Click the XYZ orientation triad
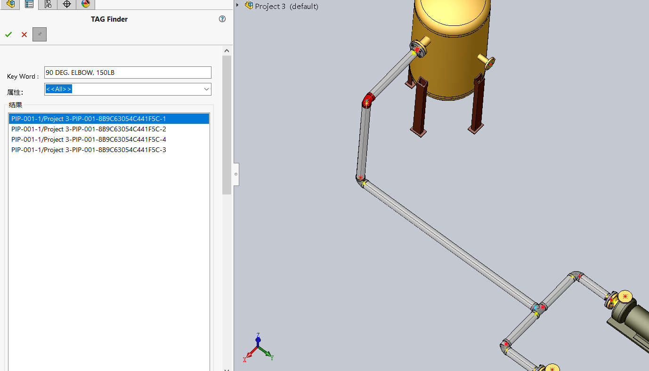 (x=258, y=347)
